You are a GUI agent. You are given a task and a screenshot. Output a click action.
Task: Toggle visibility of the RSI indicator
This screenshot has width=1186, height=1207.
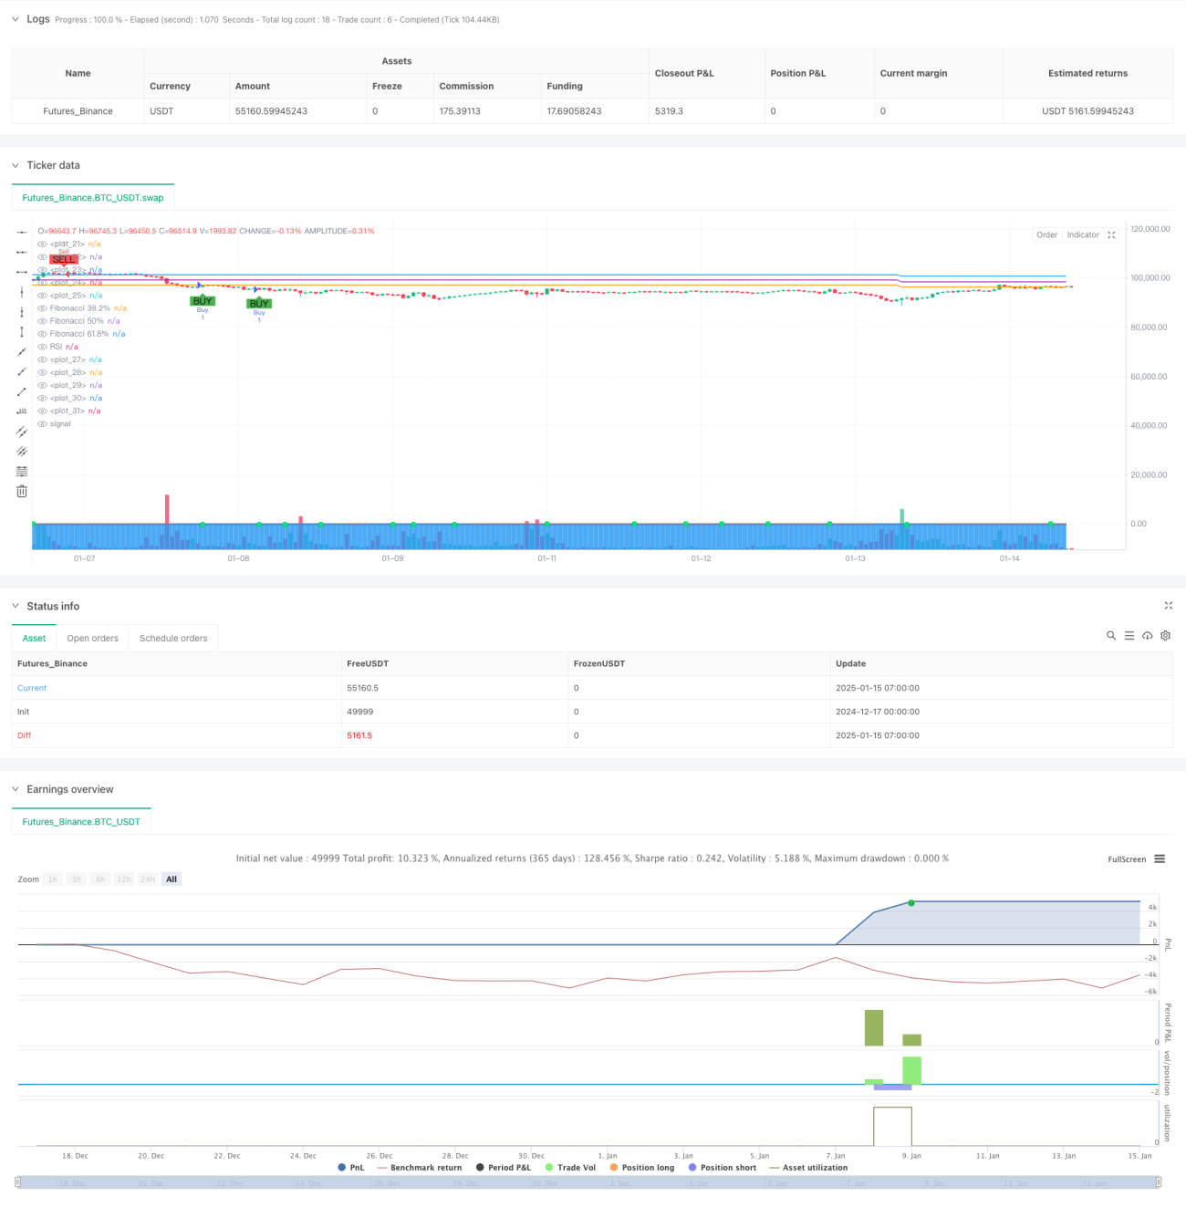[42, 347]
